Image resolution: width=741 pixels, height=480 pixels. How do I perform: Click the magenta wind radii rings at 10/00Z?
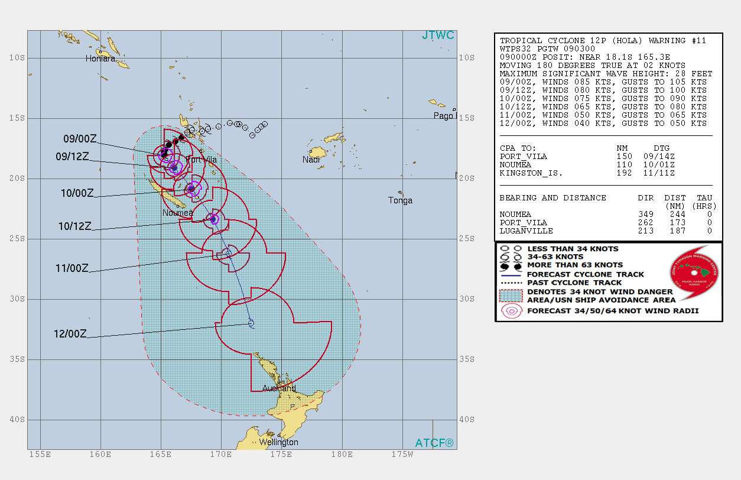click(193, 188)
